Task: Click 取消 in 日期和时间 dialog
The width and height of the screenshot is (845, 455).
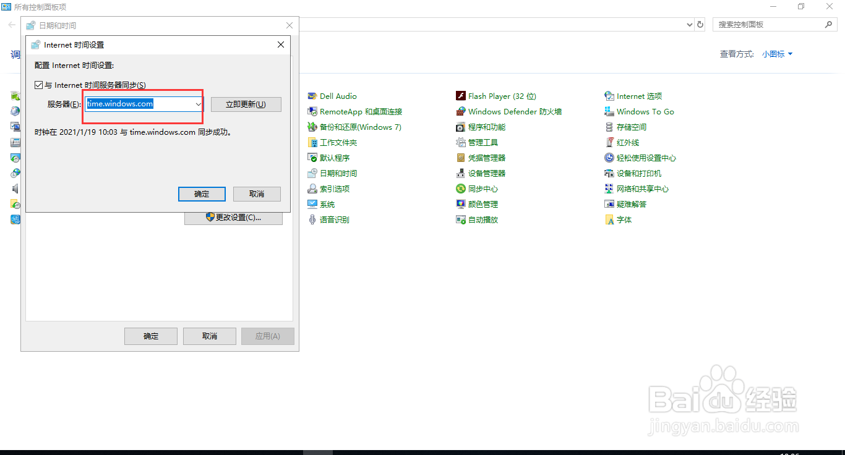Action: [210, 336]
